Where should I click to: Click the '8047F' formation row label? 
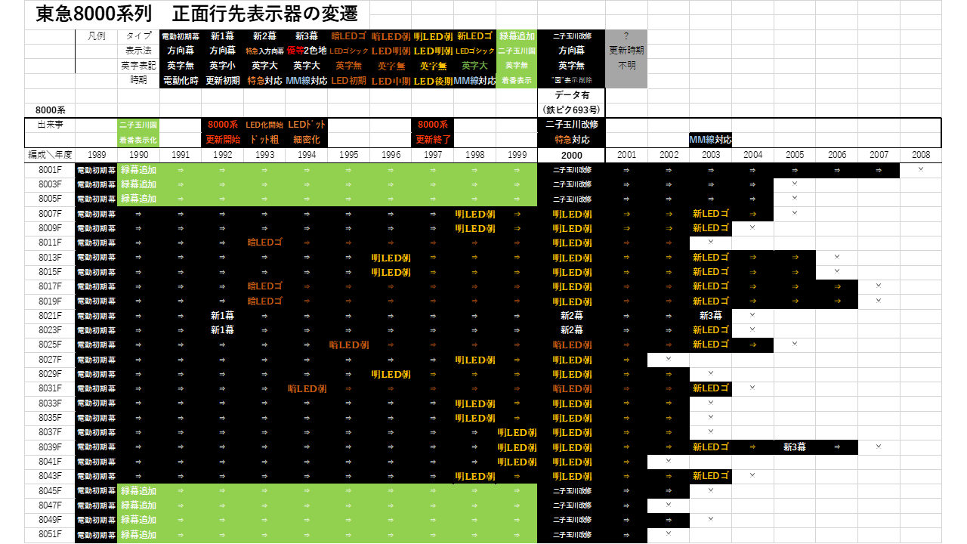pos(49,505)
